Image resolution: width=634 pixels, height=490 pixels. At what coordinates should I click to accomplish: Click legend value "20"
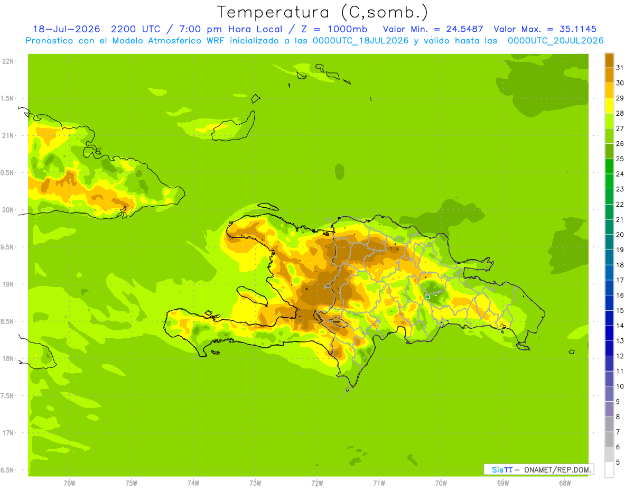(x=620, y=235)
